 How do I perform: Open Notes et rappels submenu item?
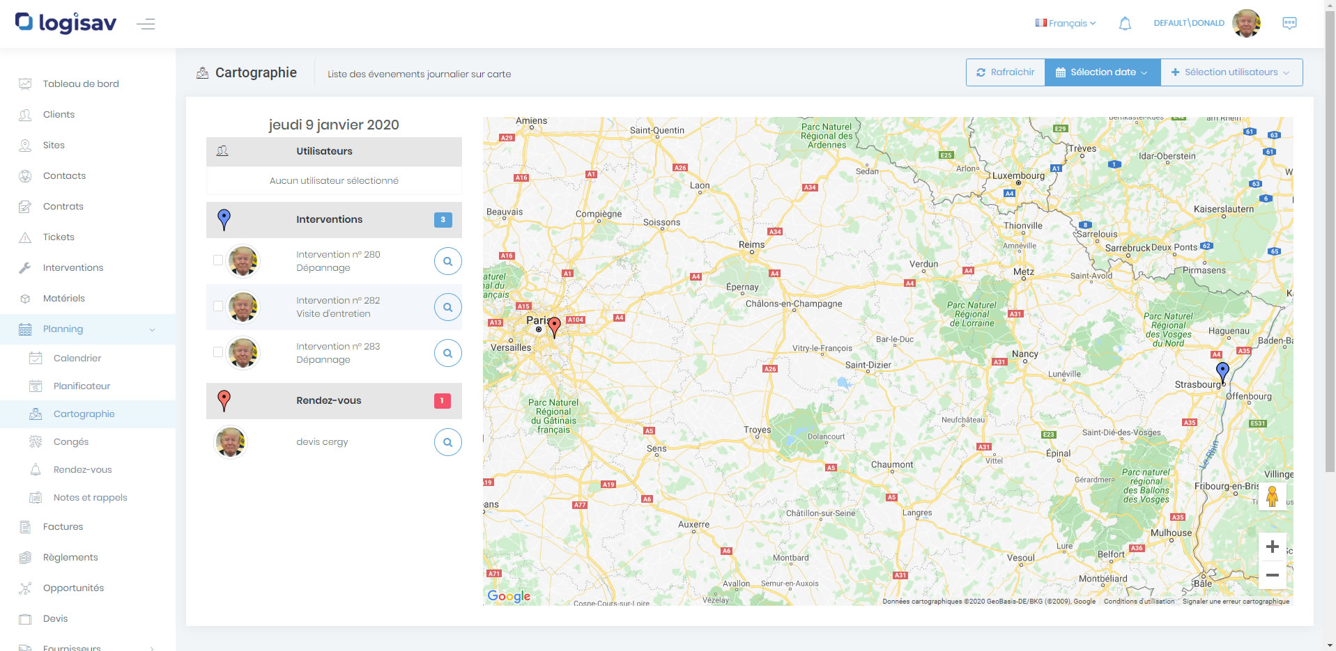90,497
